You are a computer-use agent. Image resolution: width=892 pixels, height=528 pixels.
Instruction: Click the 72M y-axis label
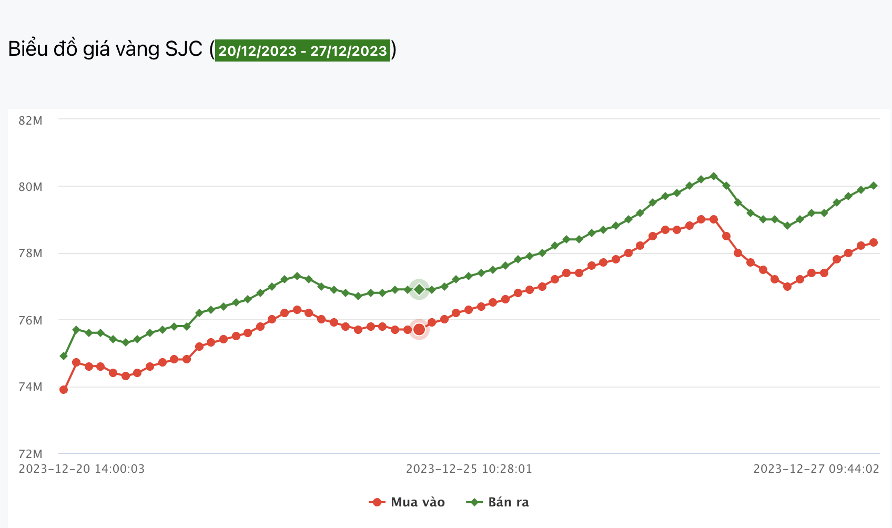point(31,453)
